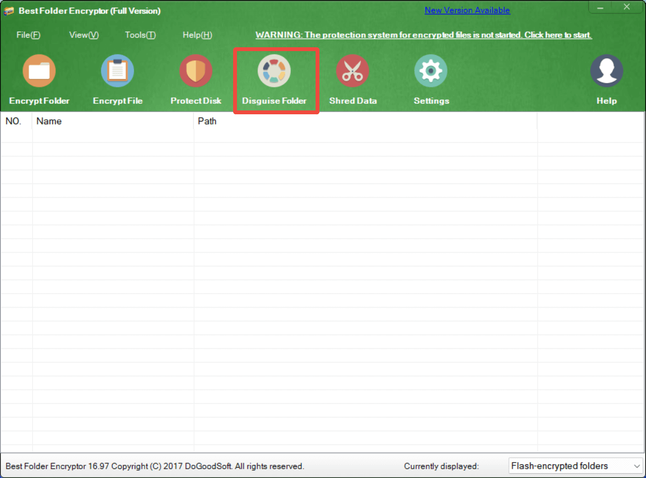This screenshot has width=646, height=478.
Task: Sort list by the NO. column header
Action: tap(16, 121)
